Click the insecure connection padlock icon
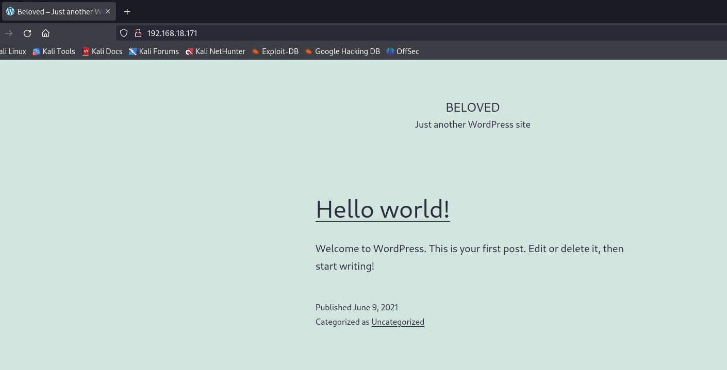The width and height of the screenshot is (727, 370). 138,33
